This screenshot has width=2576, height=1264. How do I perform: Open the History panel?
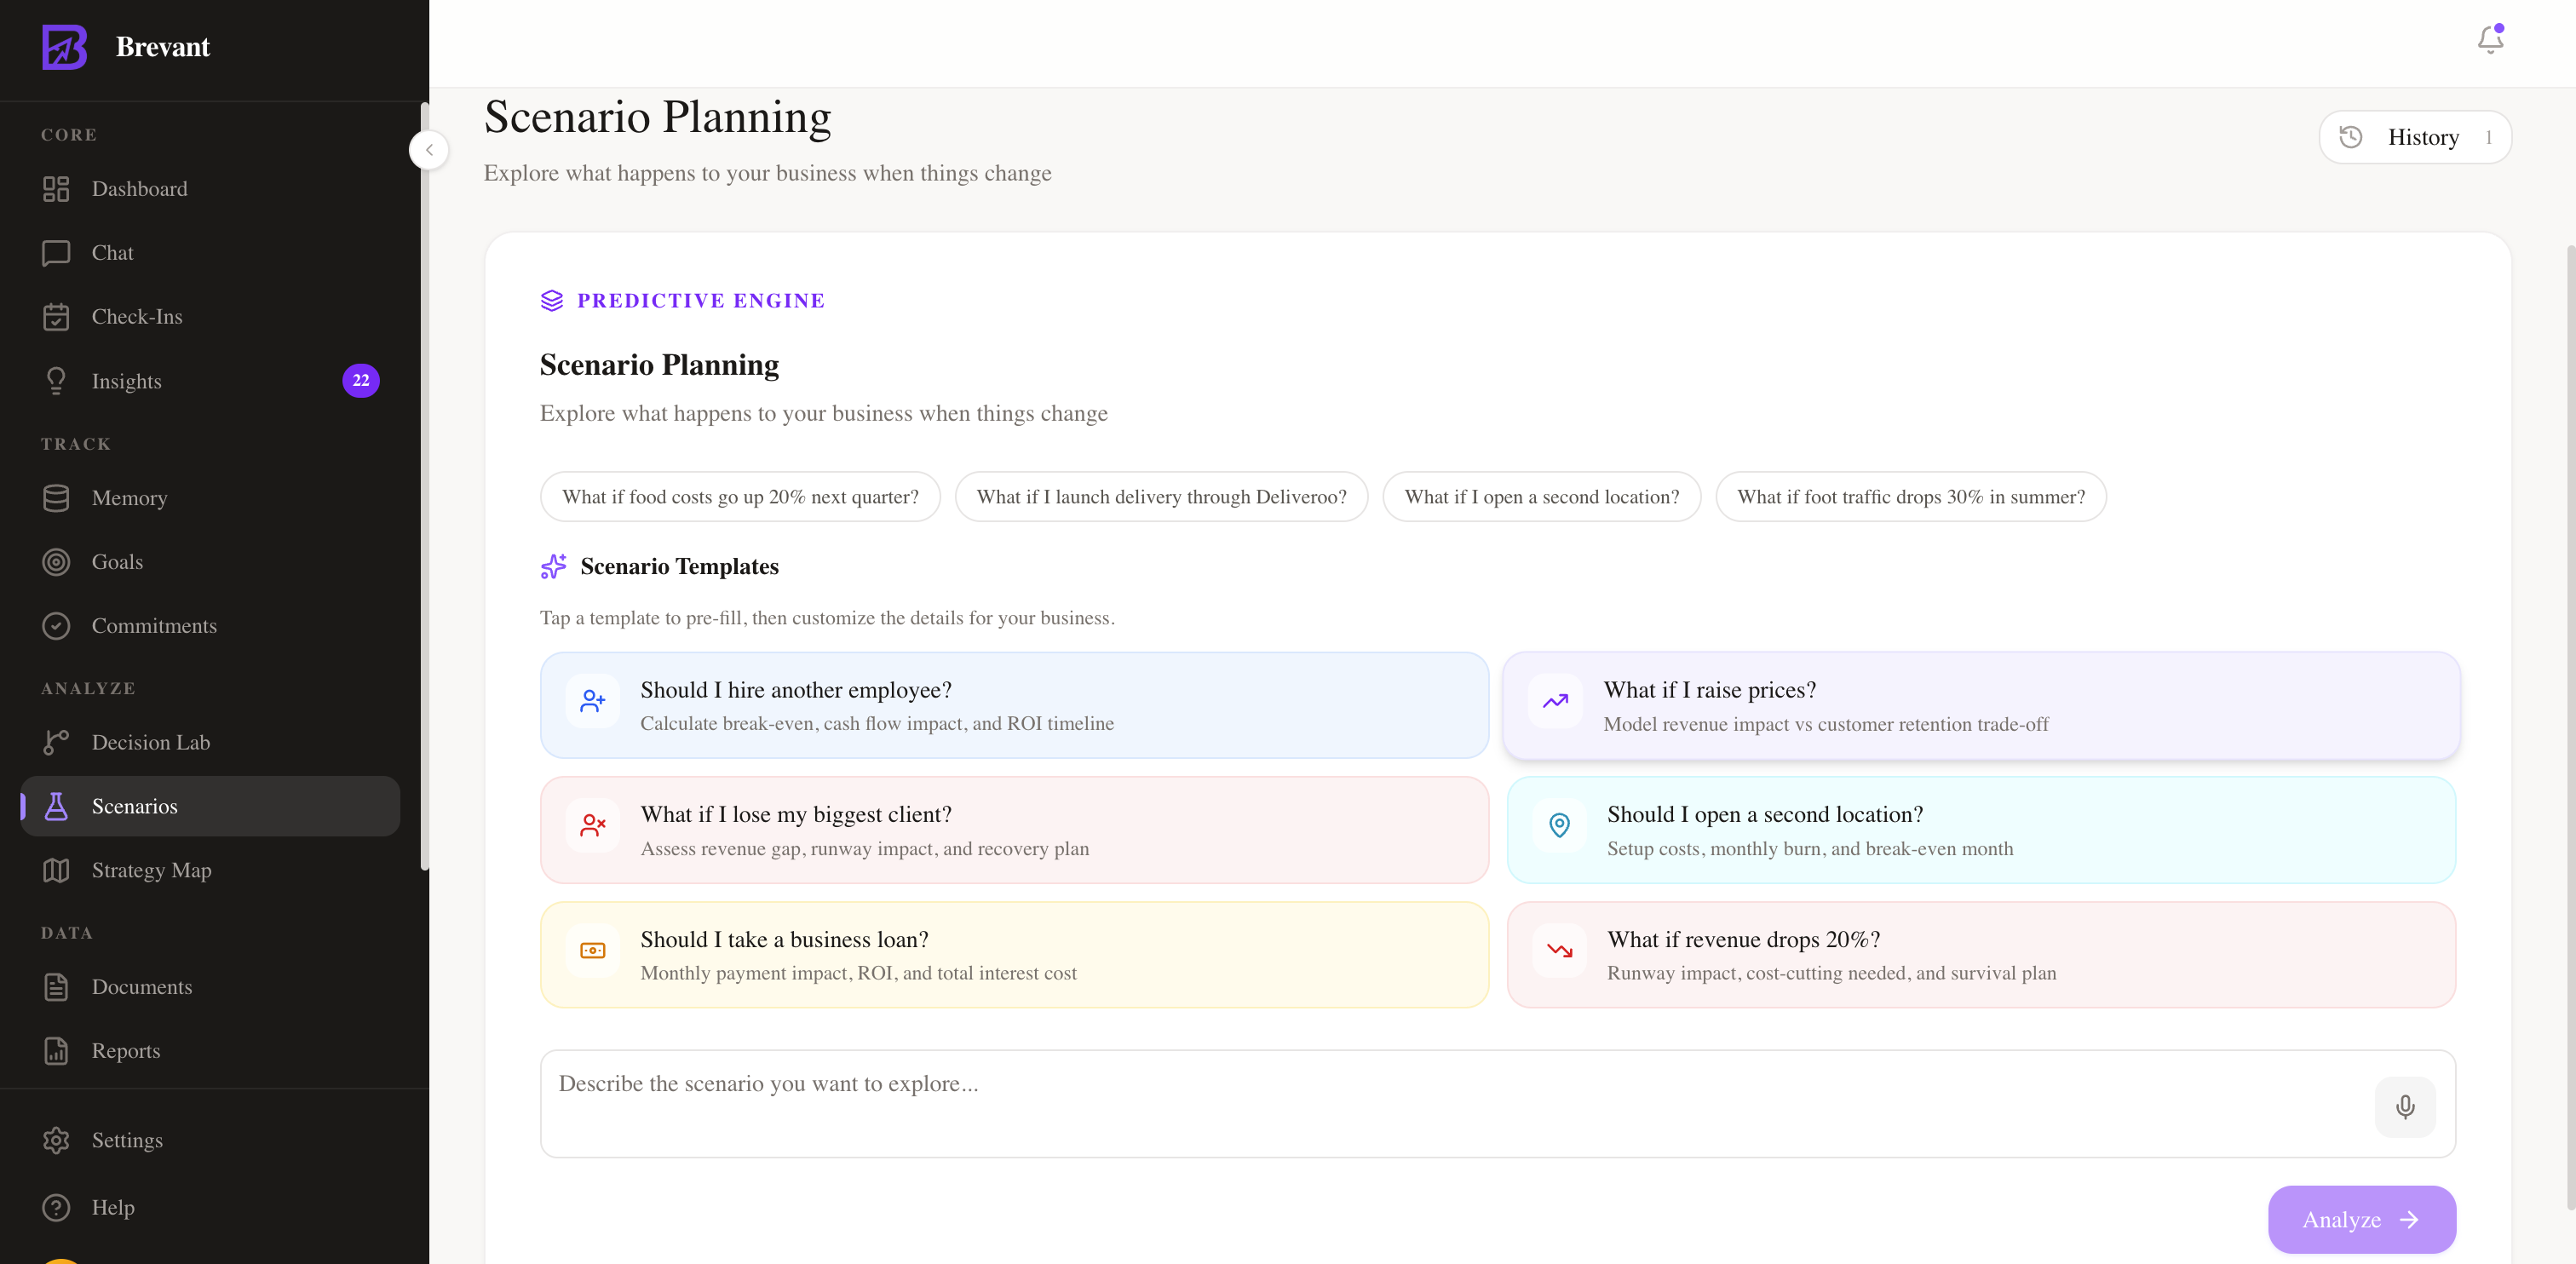coord(2414,137)
